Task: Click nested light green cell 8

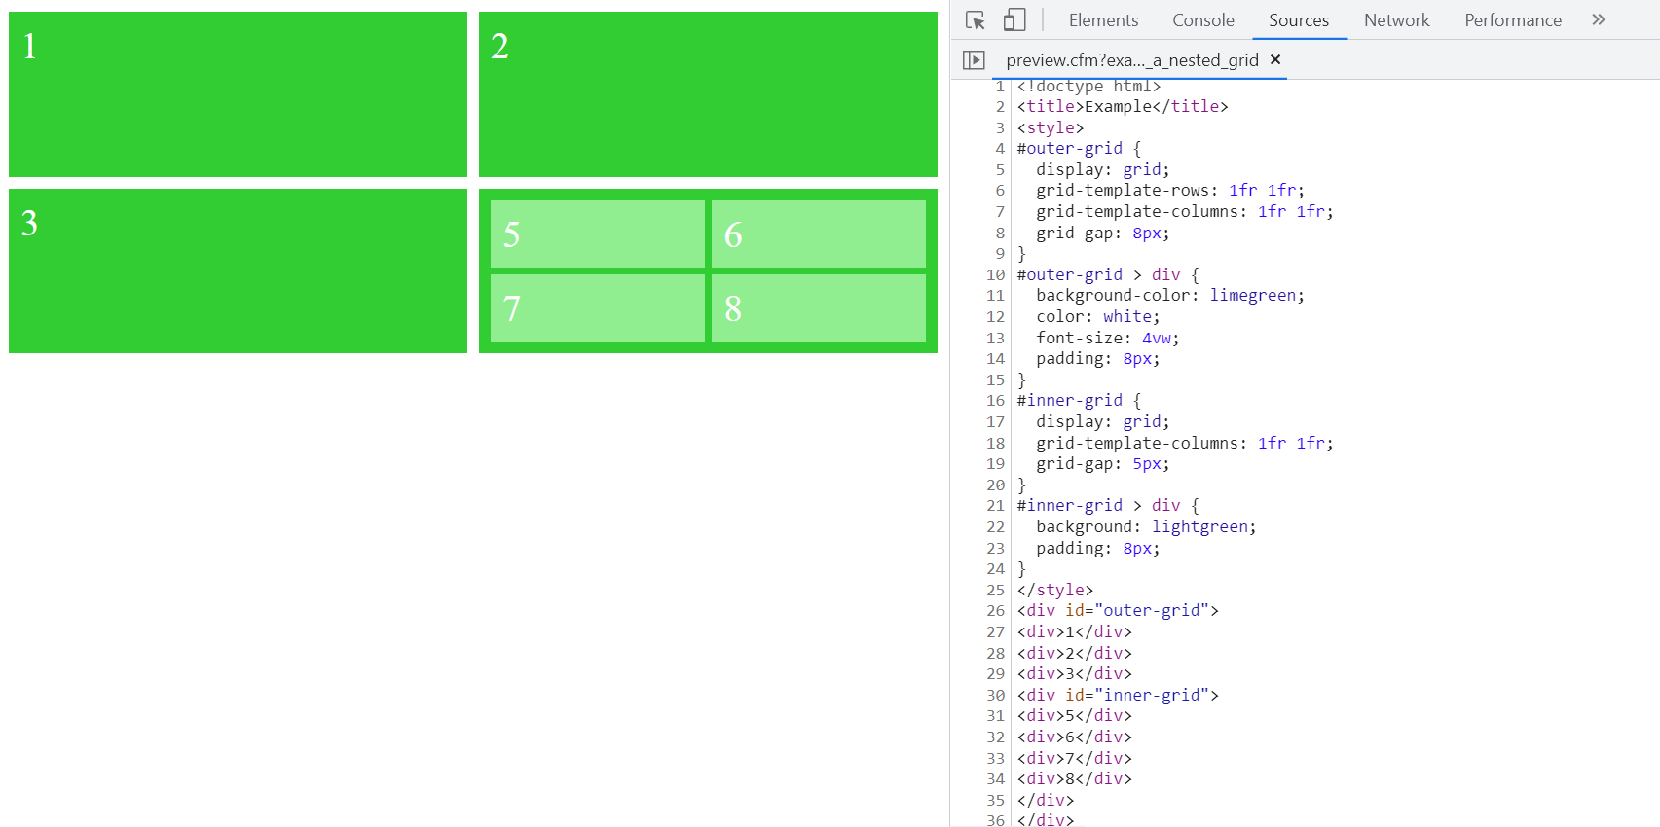Action: pos(818,307)
